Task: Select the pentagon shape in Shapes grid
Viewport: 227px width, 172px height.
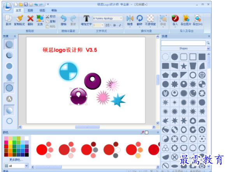Action: 165,75
